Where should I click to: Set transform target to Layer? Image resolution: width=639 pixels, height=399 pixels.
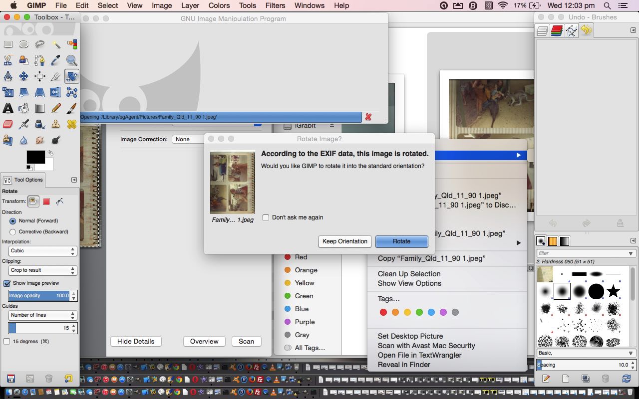(x=33, y=201)
